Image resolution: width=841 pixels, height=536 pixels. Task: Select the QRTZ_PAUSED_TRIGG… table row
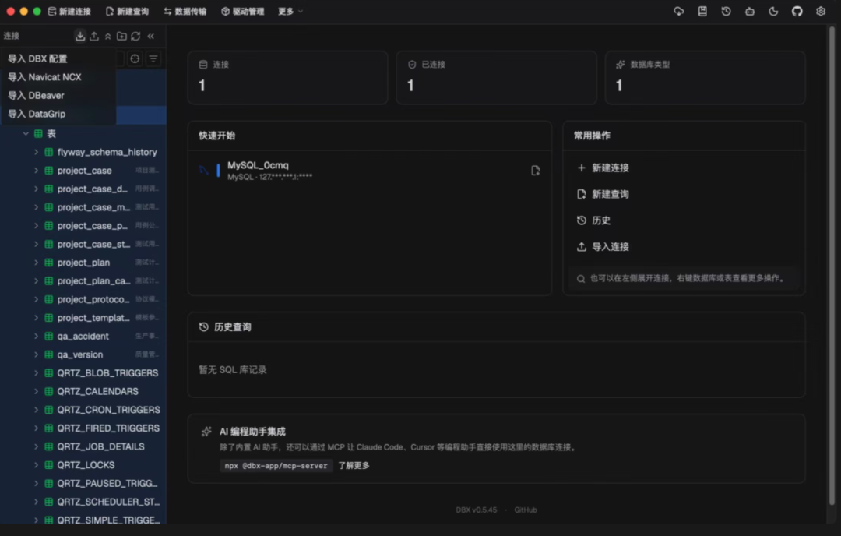point(83,484)
